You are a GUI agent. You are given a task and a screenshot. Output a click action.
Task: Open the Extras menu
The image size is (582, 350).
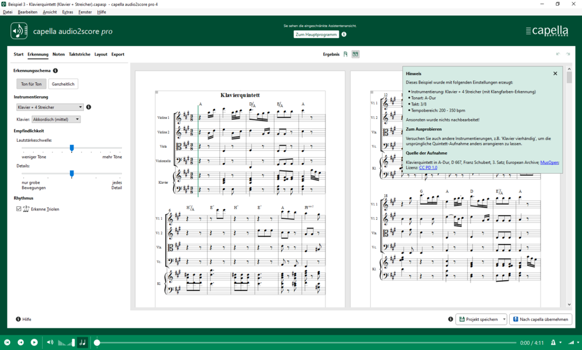68,12
